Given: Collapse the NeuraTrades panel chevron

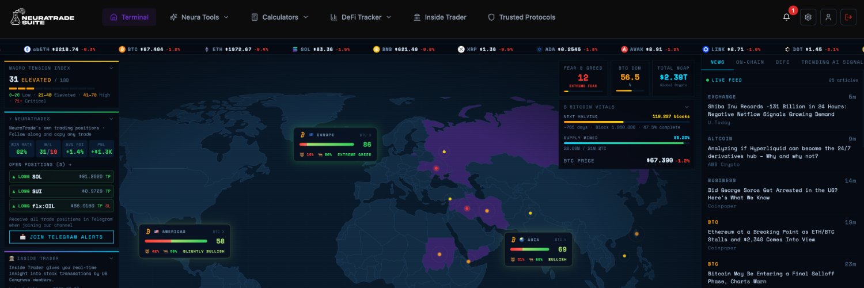Looking at the screenshot, I should tap(111, 119).
